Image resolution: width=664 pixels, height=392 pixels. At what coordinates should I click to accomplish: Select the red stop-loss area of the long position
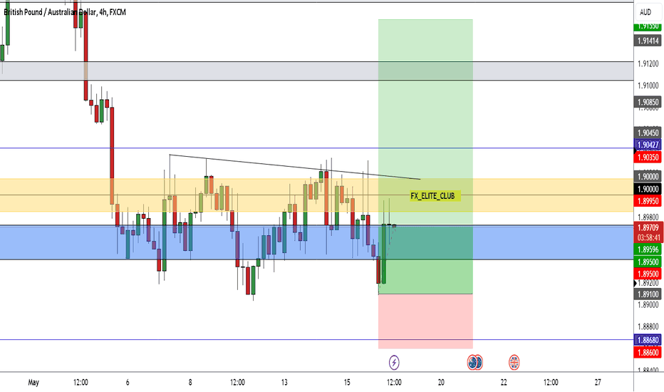(x=425, y=321)
